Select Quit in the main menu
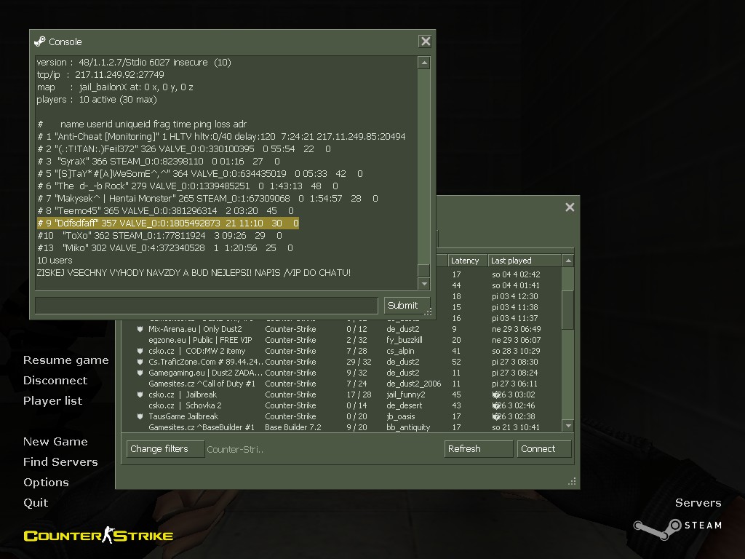Image resolution: width=745 pixels, height=559 pixels. coord(36,503)
